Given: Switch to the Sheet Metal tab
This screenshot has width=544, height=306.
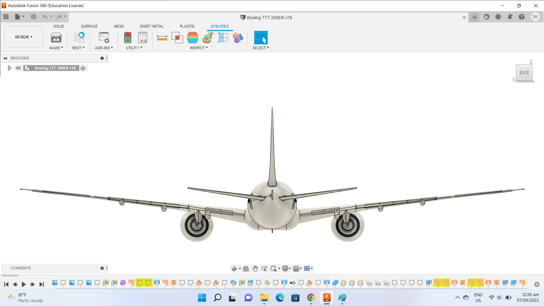Looking at the screenshot, I should pyautogui.click(x=152, y=26).
